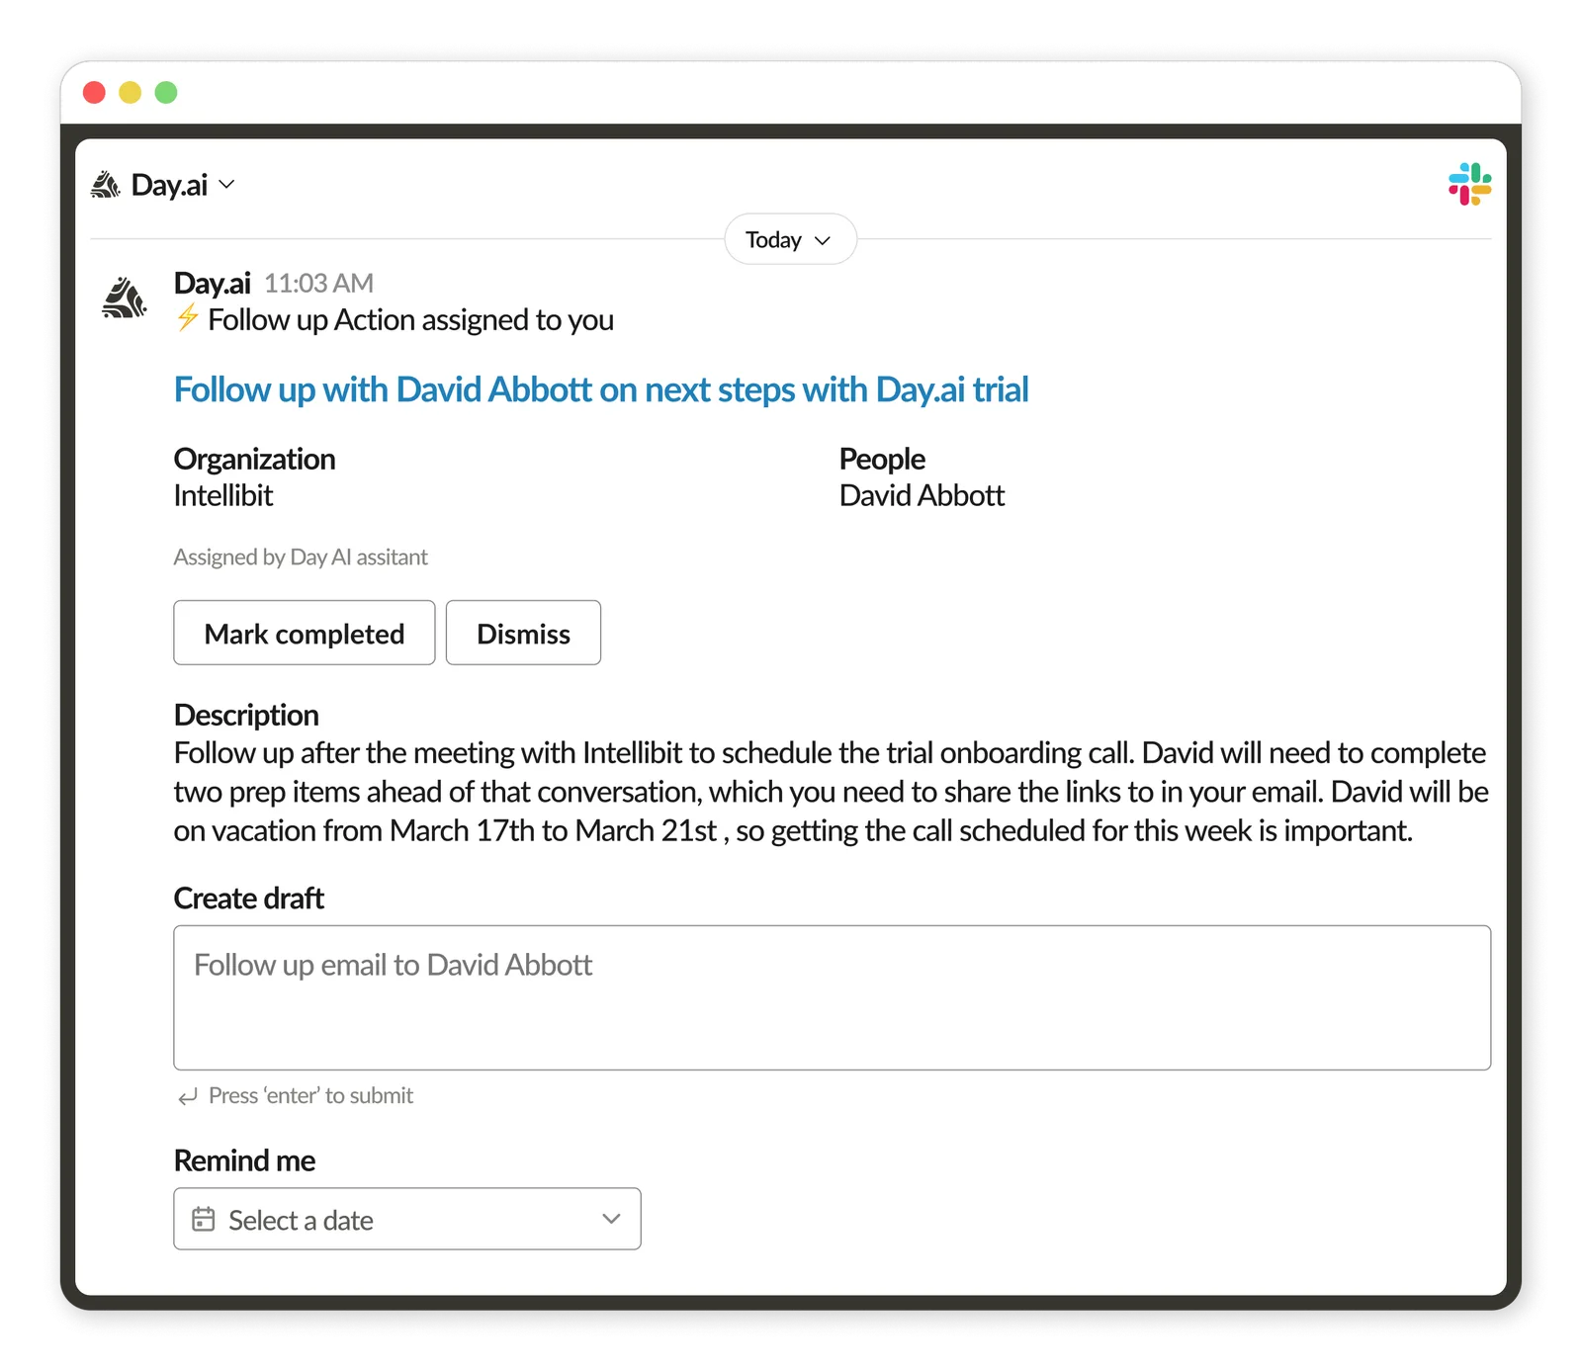Click the Day.ai logo in the header
1582x1371 pixels.
[105, 185]
